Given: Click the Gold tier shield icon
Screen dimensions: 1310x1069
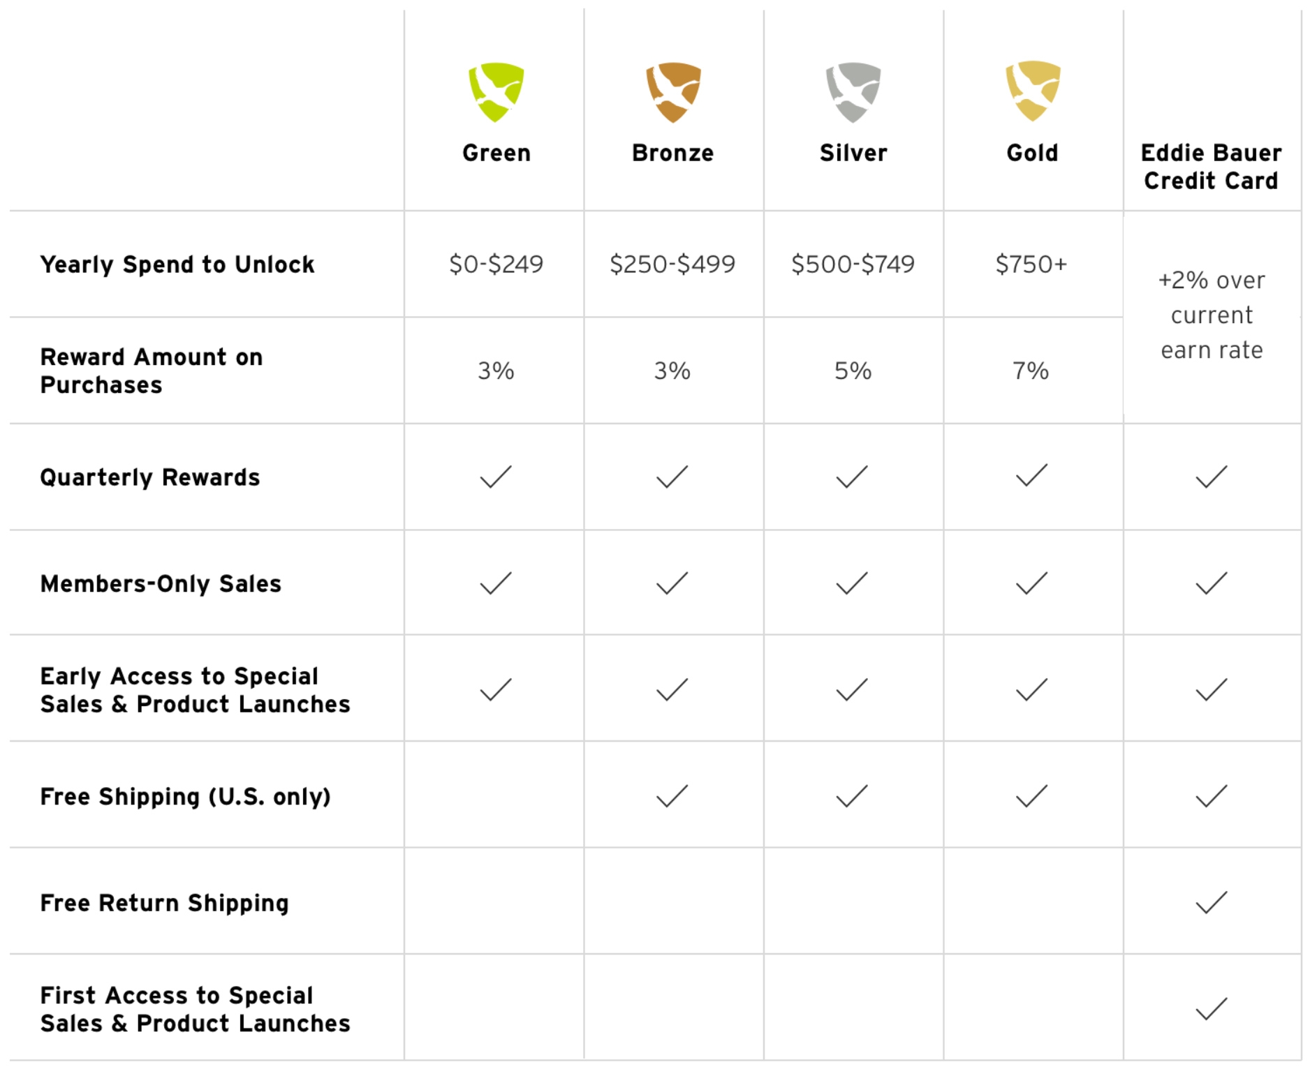Looking at the screenshot, I should point(1032,91).
